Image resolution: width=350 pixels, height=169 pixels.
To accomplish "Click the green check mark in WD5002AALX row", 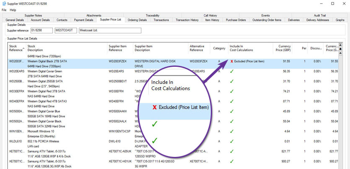I will [232, 121].
